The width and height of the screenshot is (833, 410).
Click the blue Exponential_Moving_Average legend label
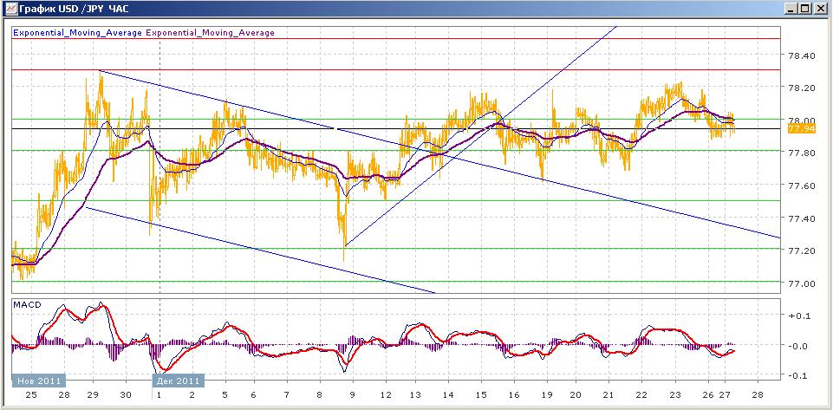coord(77,32)
